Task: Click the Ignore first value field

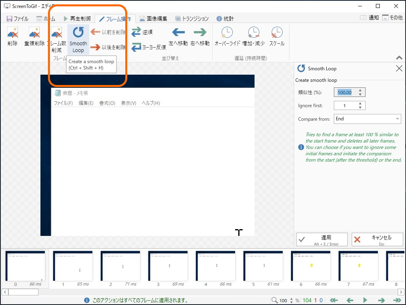Action: tap(346, 106)
